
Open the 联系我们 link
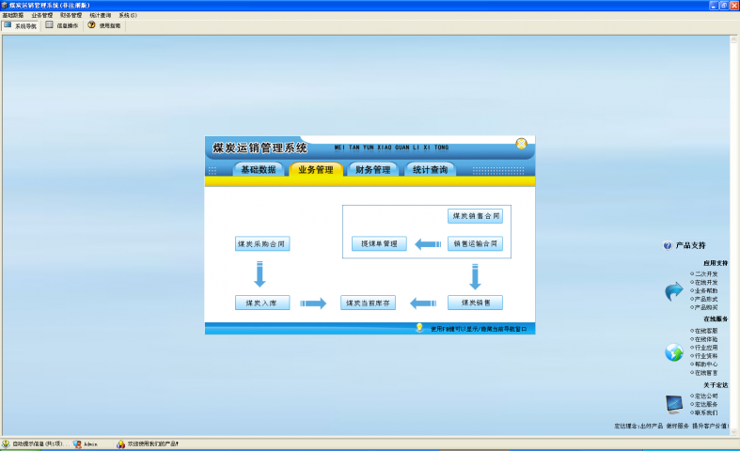click(705, 412)
